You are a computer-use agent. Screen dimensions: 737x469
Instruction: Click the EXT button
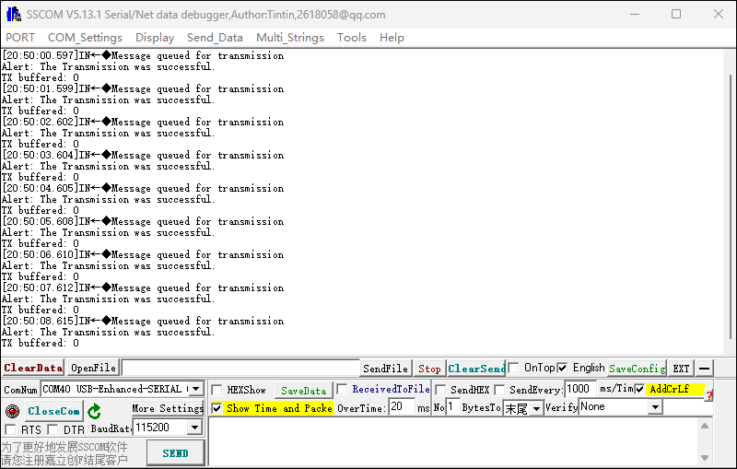pos(681,369)
